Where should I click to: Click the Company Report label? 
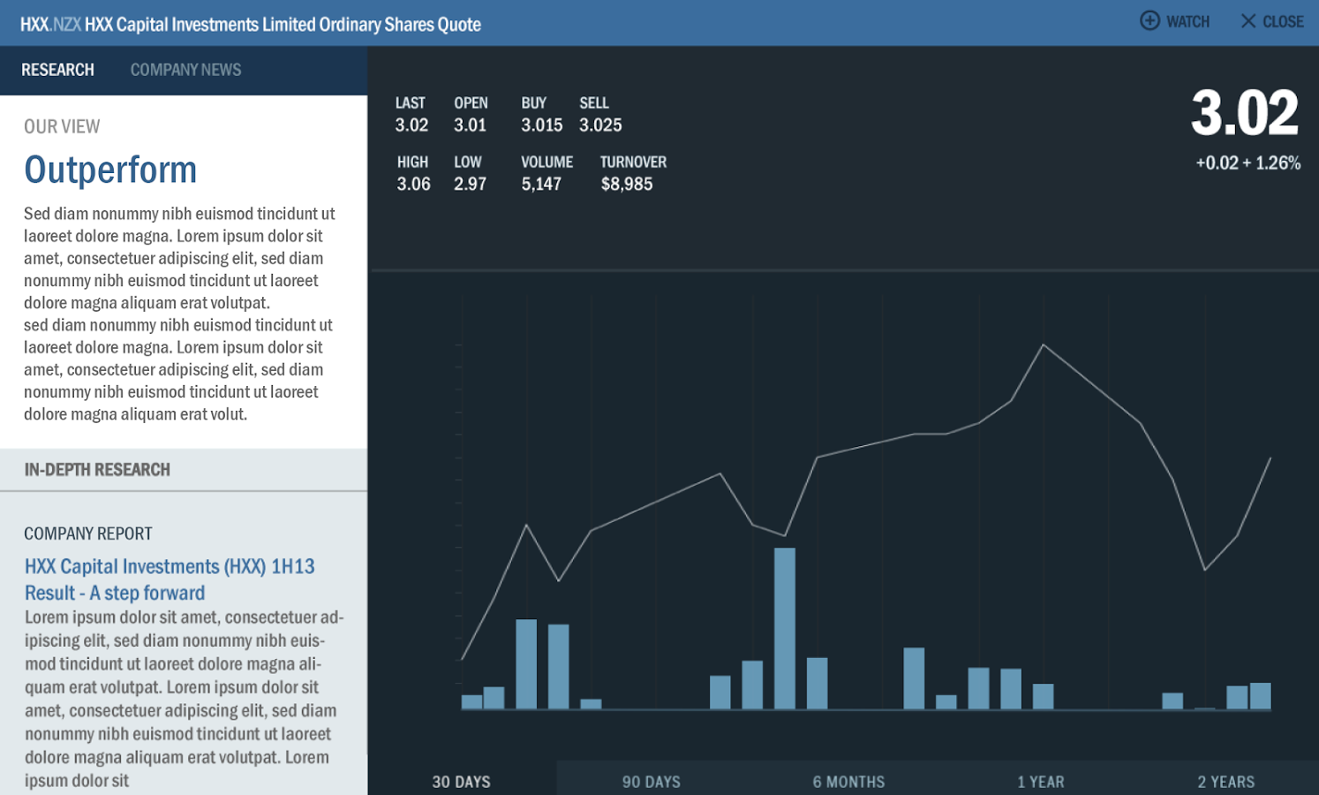[88, 534]
